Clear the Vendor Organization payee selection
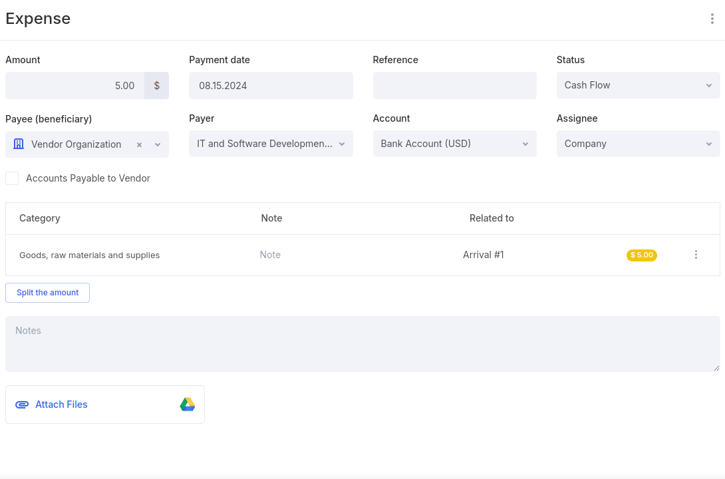Image resolution: width=725 pixels, height=479 pixels. (139, 144)
